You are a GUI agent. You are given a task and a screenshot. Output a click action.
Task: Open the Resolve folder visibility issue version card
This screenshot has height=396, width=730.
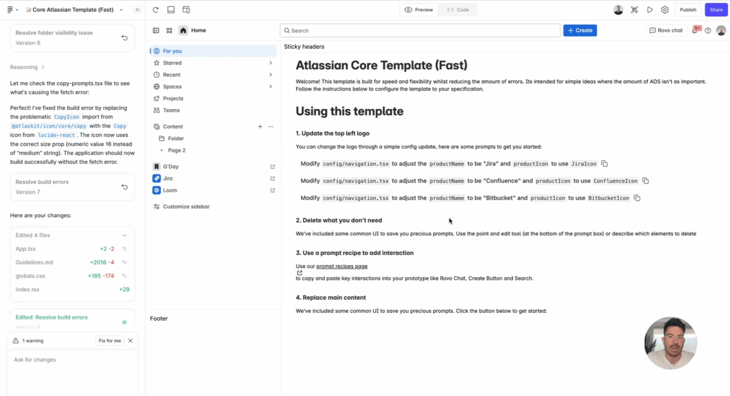pyautogui.click(x=72, y=38)
